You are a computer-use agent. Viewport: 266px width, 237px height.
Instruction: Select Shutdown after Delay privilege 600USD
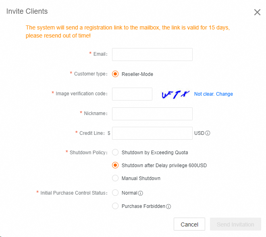point(115,165)
